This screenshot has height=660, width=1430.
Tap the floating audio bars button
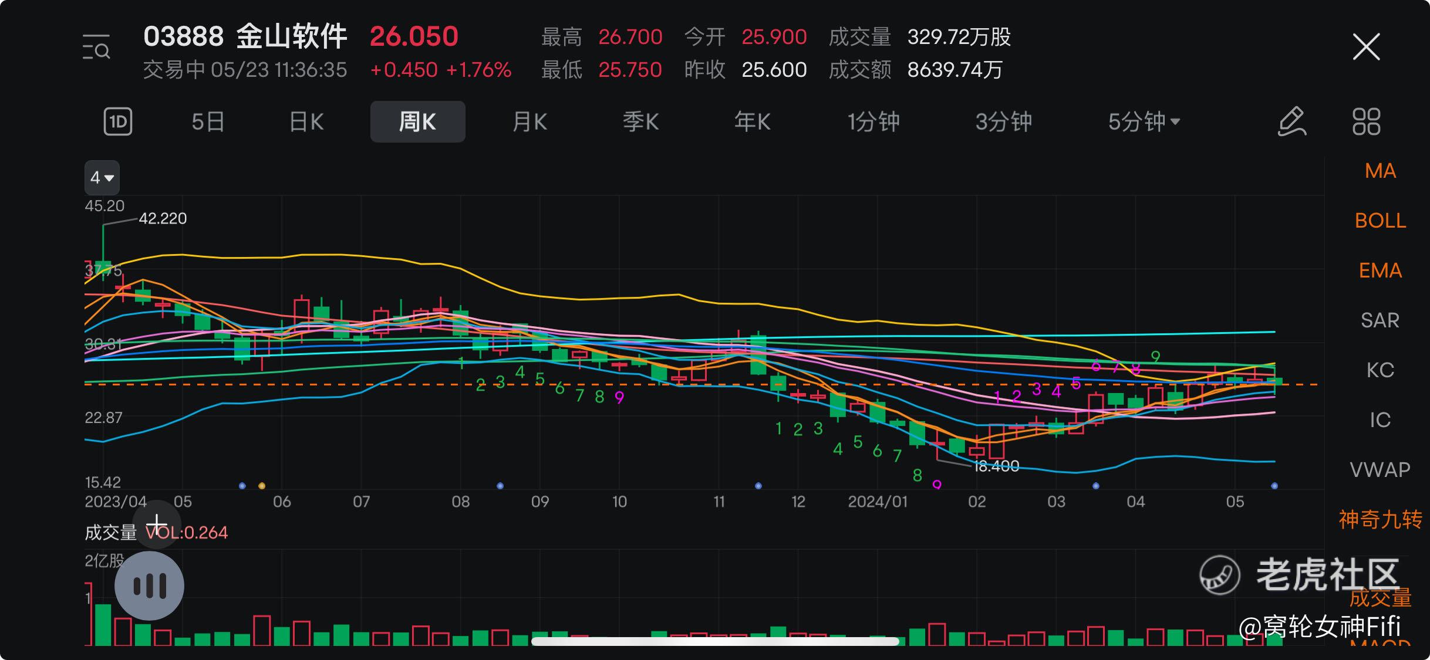coord(149,585)
